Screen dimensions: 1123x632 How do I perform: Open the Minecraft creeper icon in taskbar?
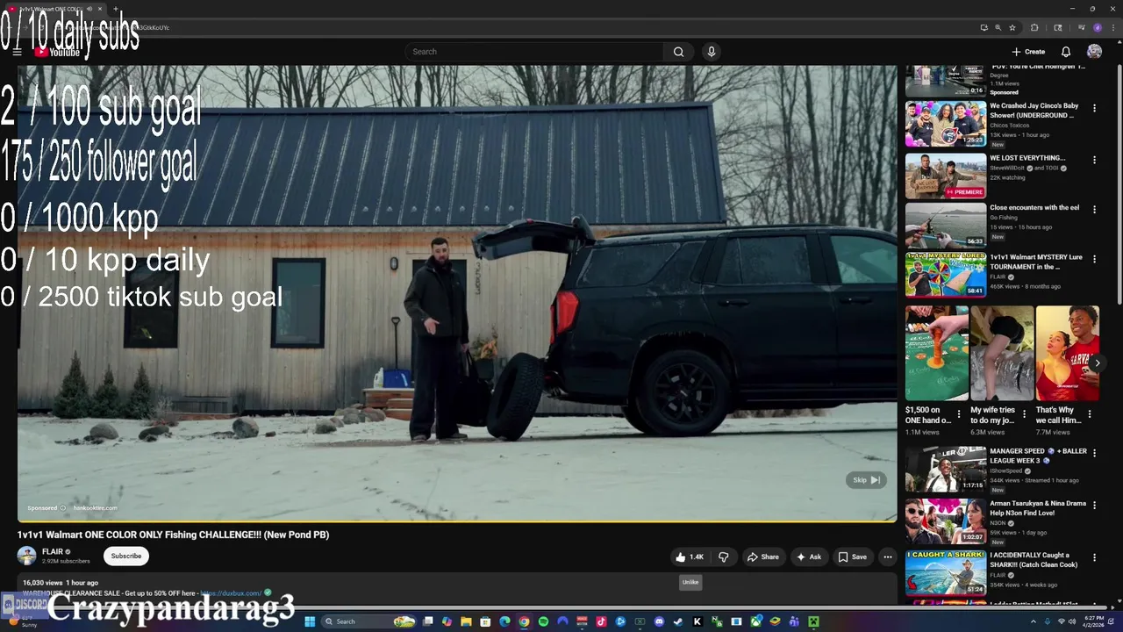click(813, 621)
